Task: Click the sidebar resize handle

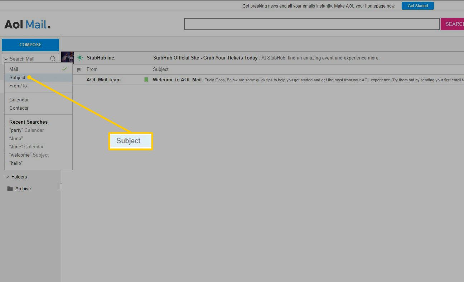Action: 61,186
